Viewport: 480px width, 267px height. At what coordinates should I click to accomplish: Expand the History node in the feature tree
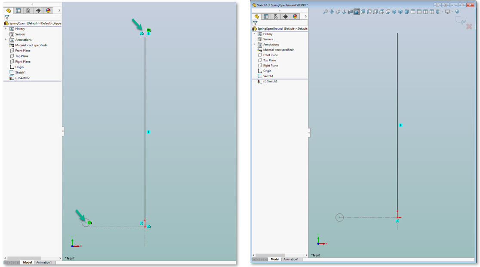click(254, 34)
